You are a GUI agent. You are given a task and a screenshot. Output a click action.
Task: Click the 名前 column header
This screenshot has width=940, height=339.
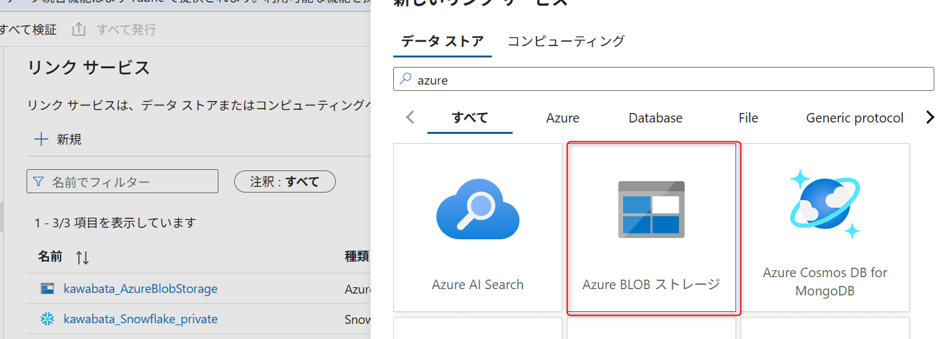pos(50,257)
